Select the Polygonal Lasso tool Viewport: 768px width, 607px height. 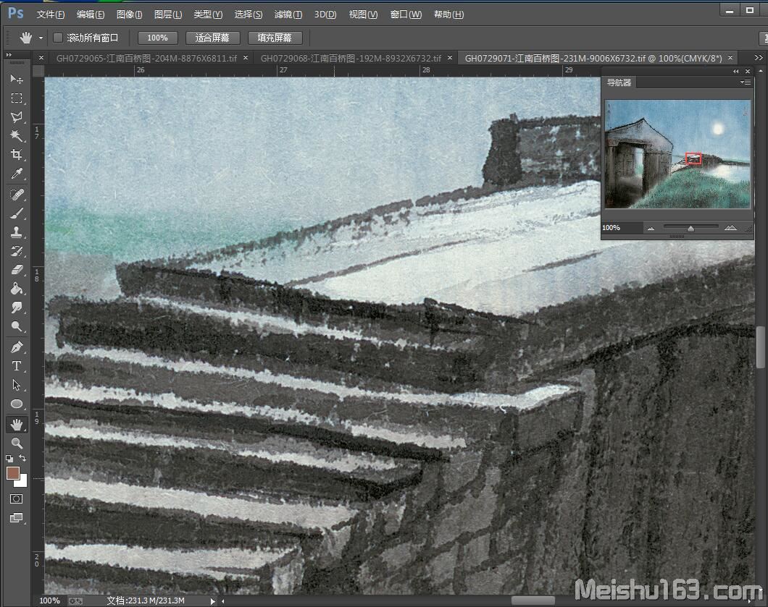point(17,117)
